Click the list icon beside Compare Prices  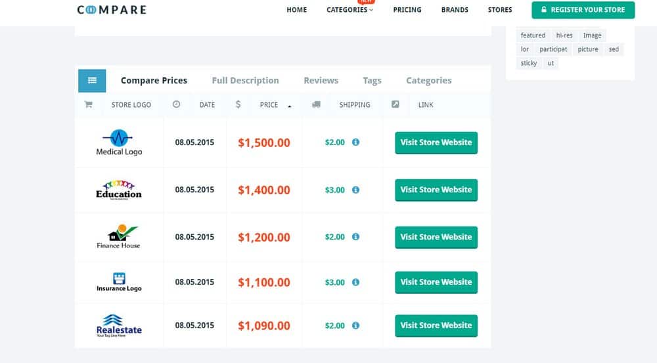point(92,81)
